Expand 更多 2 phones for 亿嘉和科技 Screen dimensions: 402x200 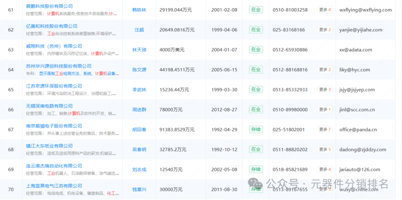tap(325, 30)
